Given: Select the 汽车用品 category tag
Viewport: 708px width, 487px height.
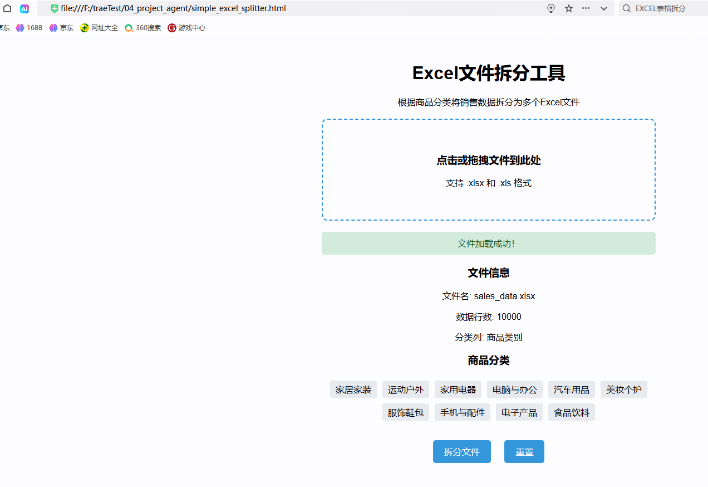Looking at the screenshot, I should 572,389.
